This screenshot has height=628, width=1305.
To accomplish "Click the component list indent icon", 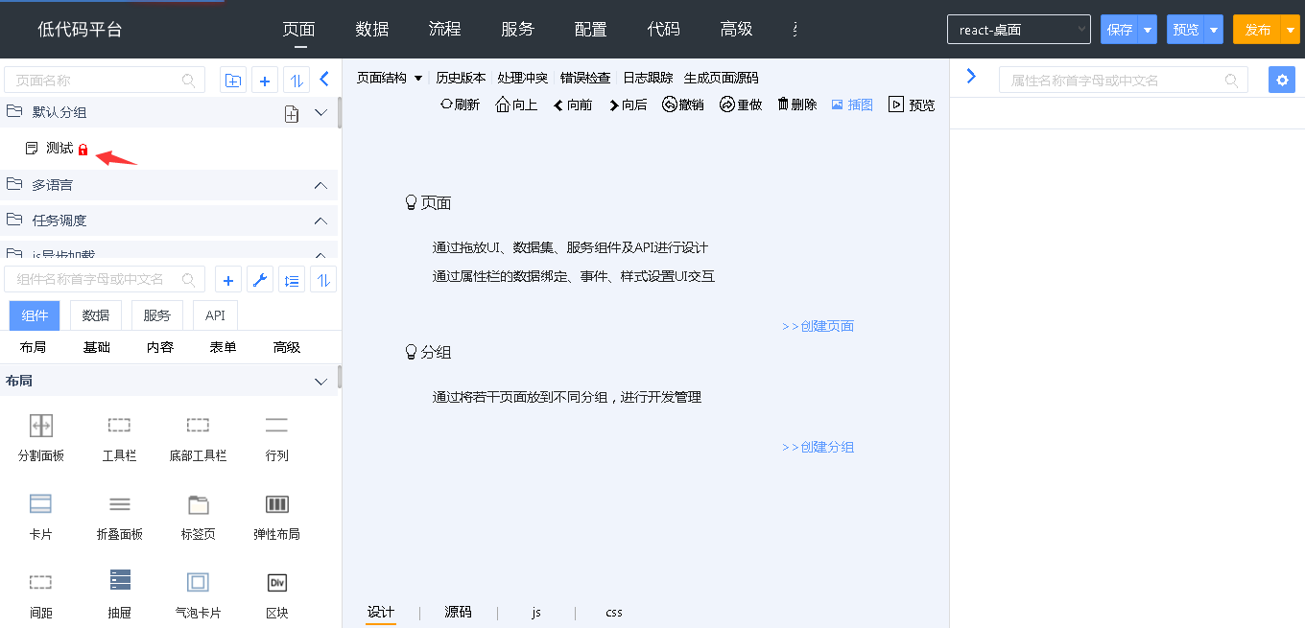I will (292, 280).
